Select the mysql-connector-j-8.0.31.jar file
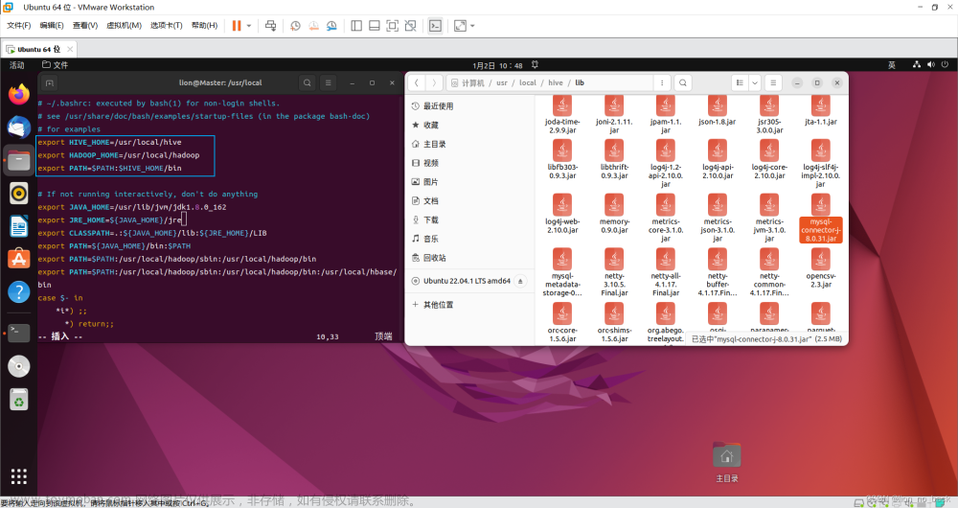This screenshot has height=508, width=958. click(821, 219)
